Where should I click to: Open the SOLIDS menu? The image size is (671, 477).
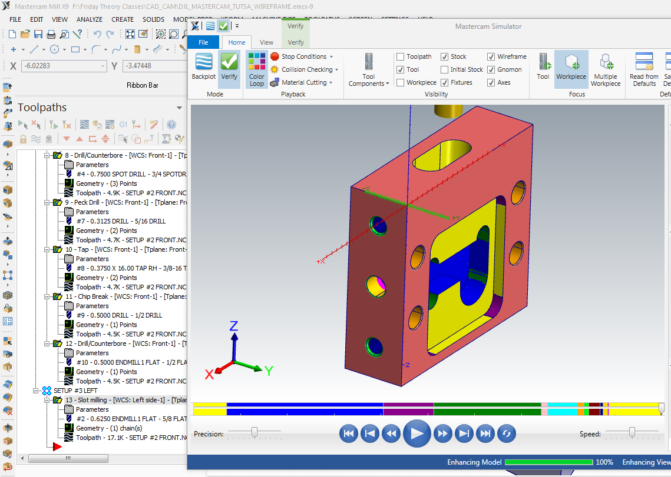click(153, 19)
